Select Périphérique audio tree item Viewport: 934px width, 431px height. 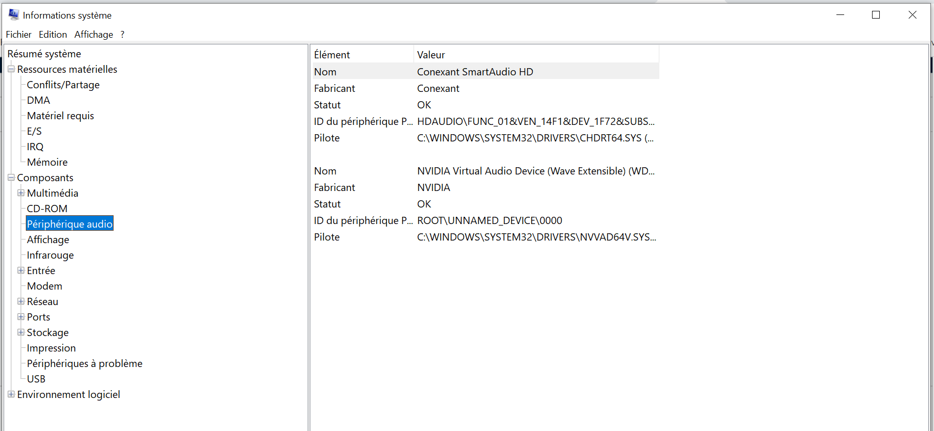70,224
